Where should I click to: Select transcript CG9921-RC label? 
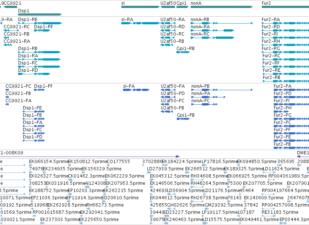[x=17, y=27]
